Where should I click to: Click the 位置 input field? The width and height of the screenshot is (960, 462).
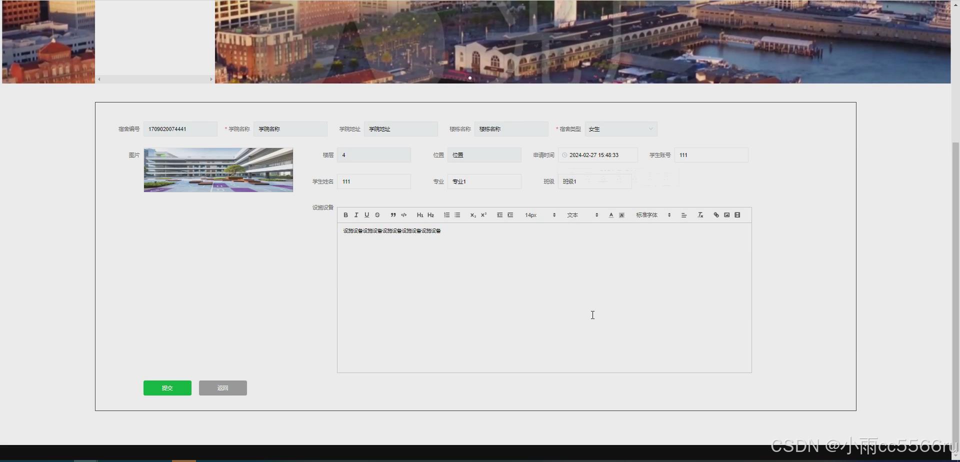coord(484,155)
